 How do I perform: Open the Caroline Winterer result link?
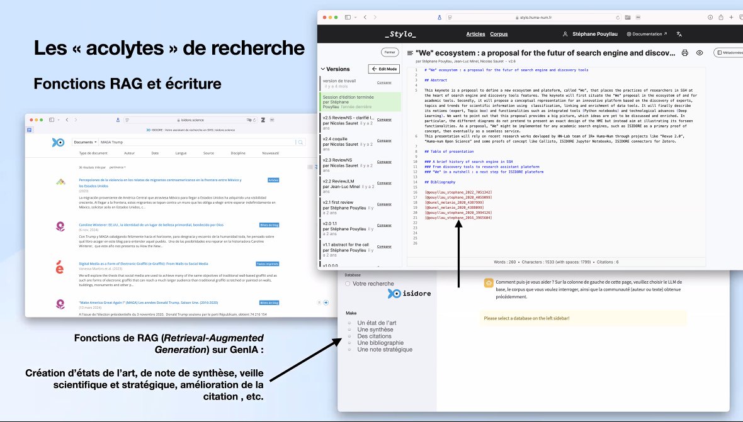click(x=151, y=225)
